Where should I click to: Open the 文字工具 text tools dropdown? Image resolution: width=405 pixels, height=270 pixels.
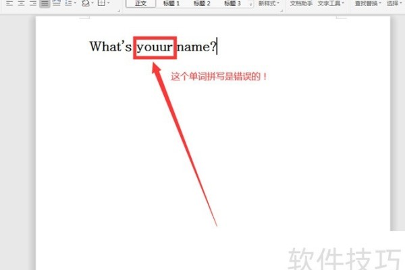(x=331, y=3)
